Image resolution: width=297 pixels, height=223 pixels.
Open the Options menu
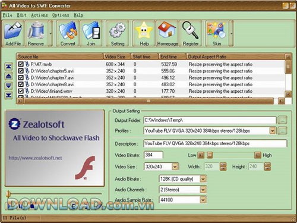pos(61,15)
